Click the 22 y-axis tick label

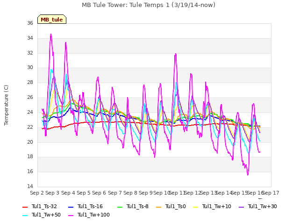point(30,127)
